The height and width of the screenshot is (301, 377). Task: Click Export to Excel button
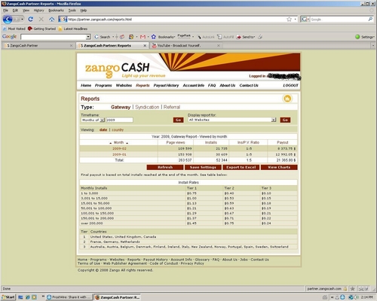(x=241, y=167)
